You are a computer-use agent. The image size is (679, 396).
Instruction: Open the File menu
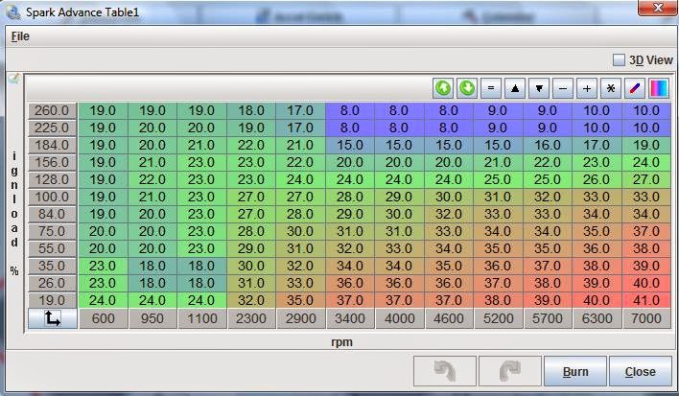click(x=20, y=35)
